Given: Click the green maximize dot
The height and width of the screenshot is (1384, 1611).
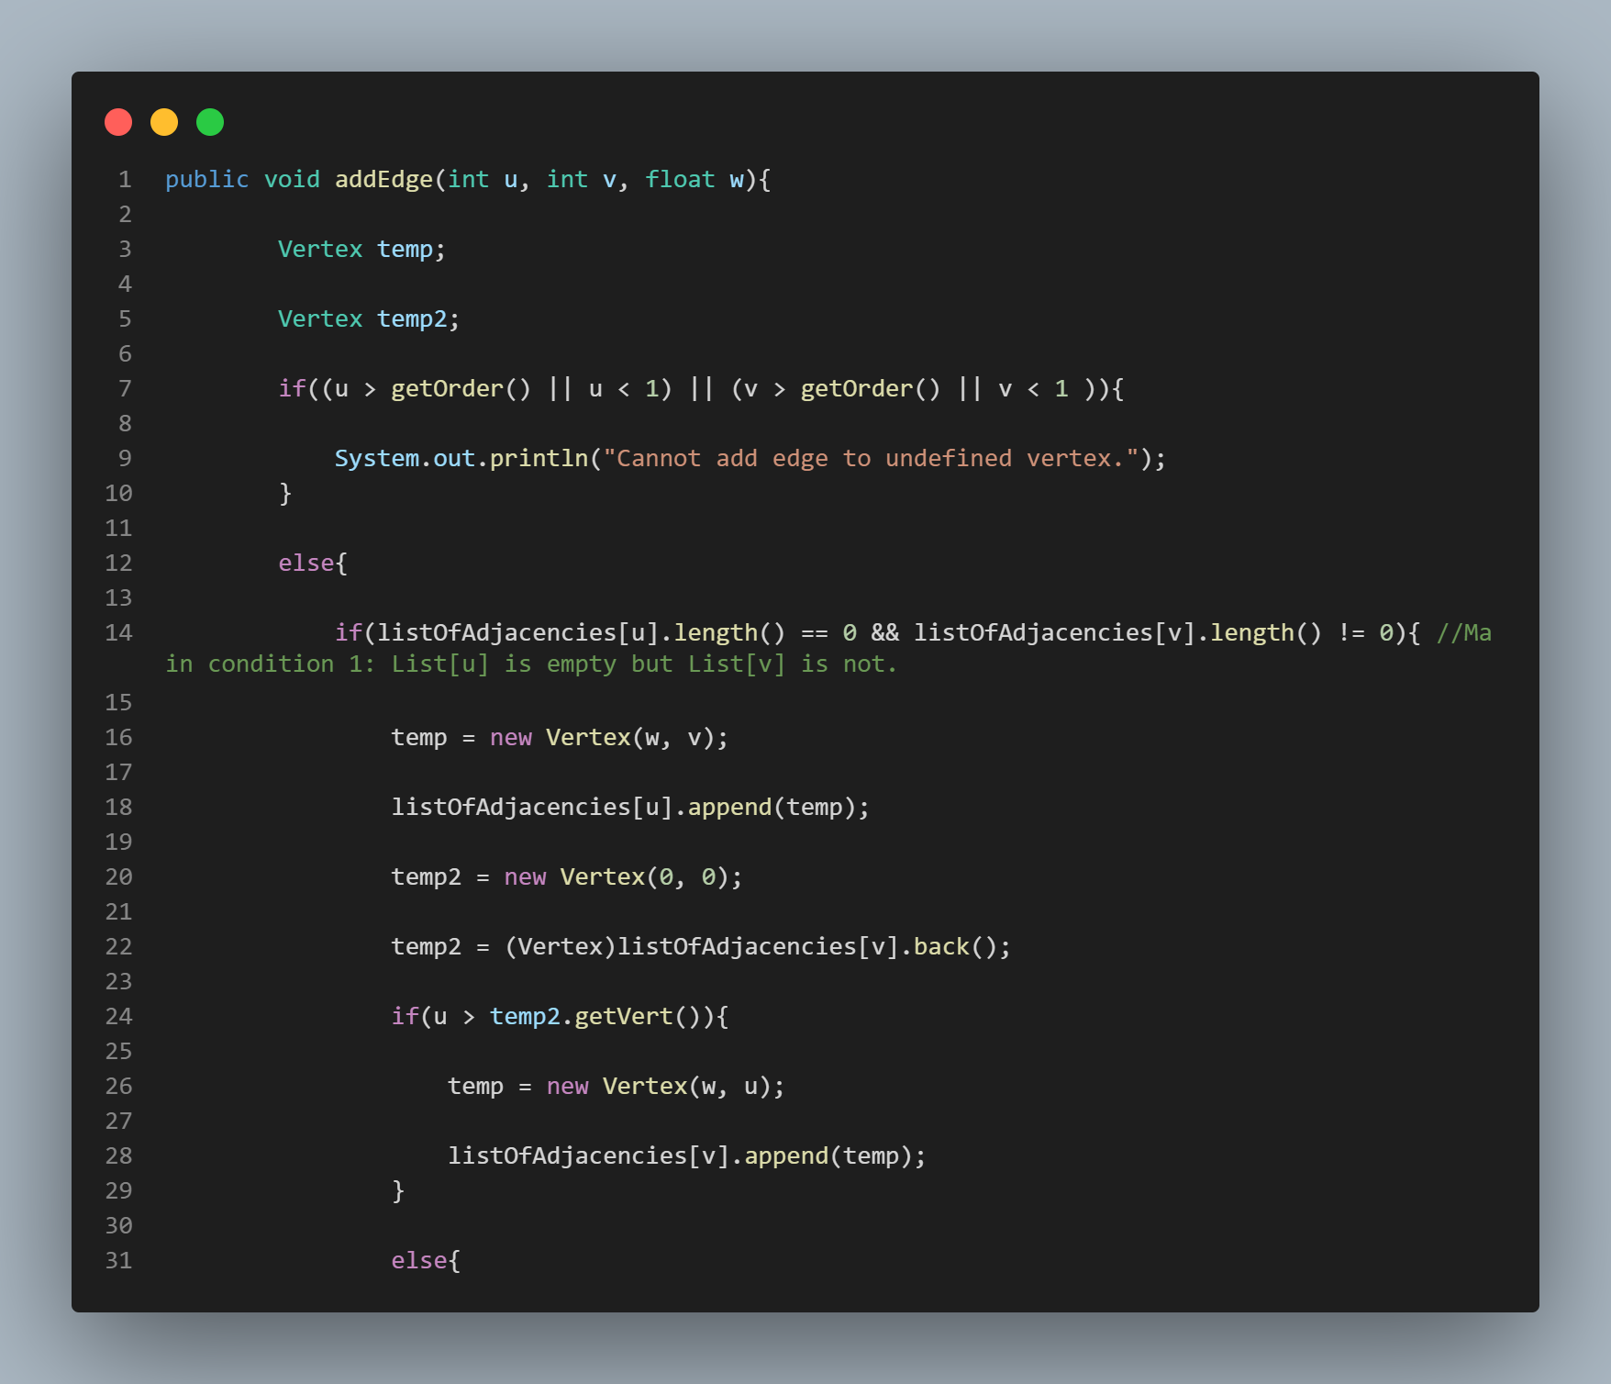Looking at the screenshot, I should pos(210,122).
